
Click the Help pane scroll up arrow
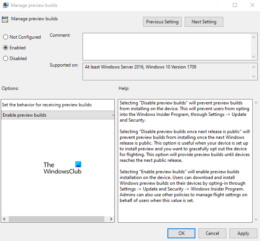(256, 103)
